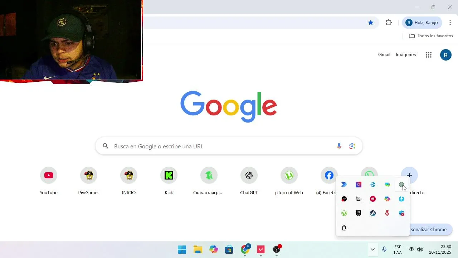Viewport: 458px width, 258px height.
Task: Open OBS Studio from the taskbar
Action: pos(277,249)
